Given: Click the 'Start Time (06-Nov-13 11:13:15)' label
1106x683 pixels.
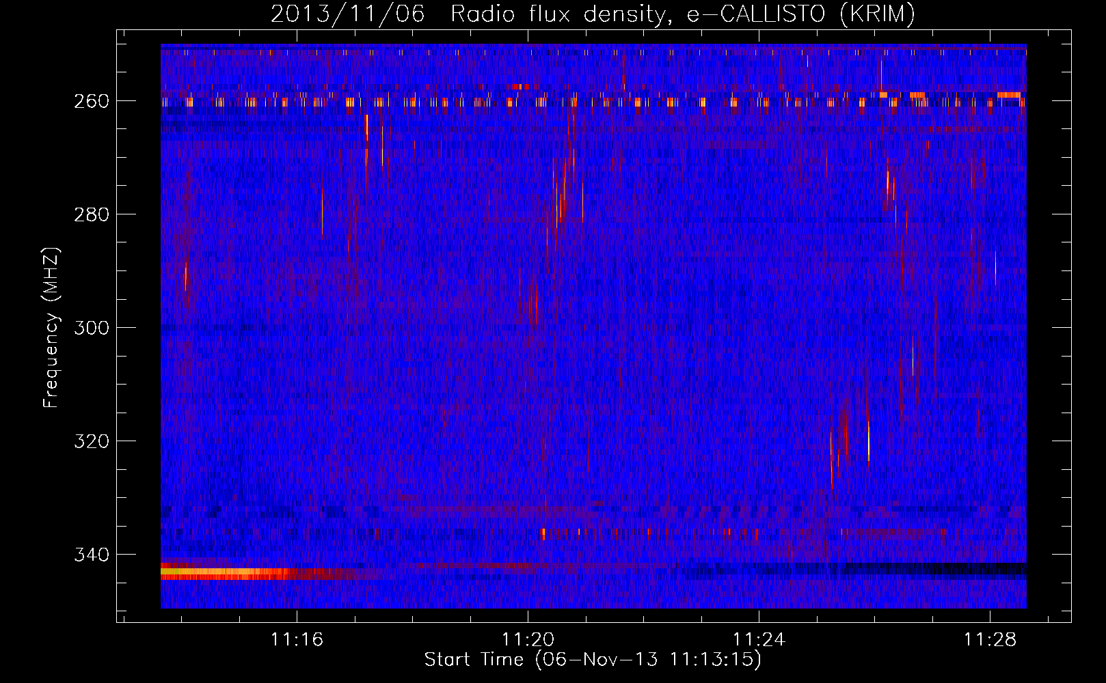Looking at the screenshot, I should pyautogui.click(x=593, y=660).
